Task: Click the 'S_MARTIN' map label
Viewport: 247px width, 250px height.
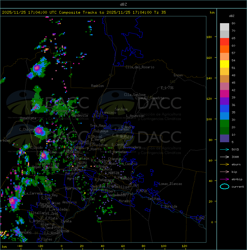Action: (112, 173)
